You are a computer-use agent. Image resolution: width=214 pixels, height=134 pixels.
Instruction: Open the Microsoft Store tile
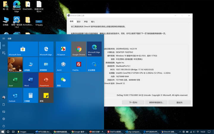[x=23, y=49]
